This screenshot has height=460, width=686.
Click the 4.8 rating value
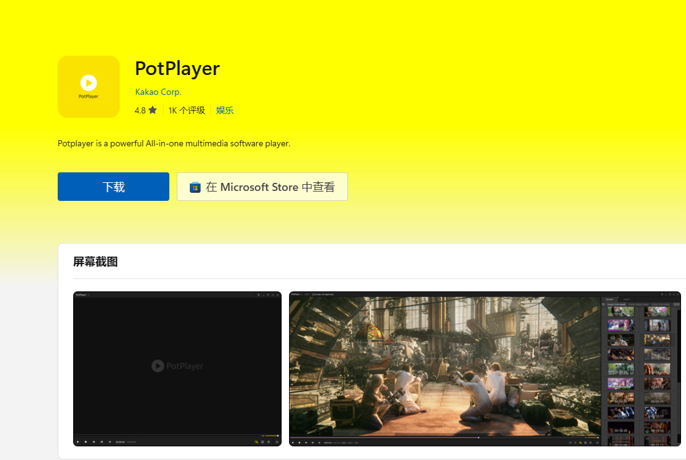pyautogui.click(x=140, y=110)
